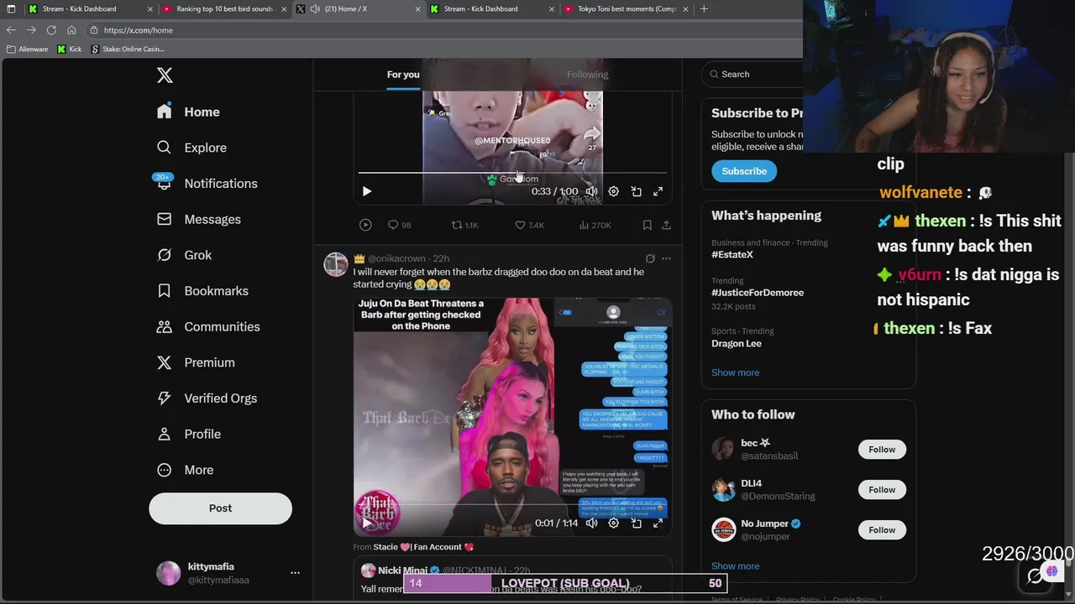Open a new browser tab
The image size is (1075, 604).
(x=704, y=8)
